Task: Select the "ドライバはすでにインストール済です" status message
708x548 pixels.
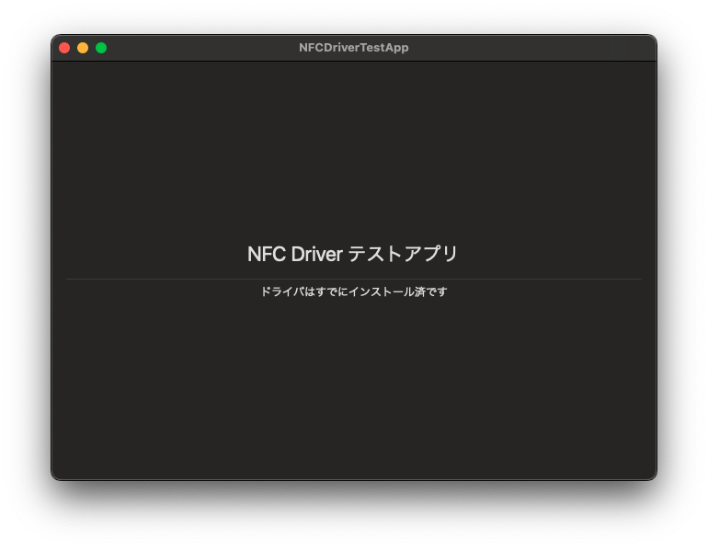Action: (x=353, y=291)
